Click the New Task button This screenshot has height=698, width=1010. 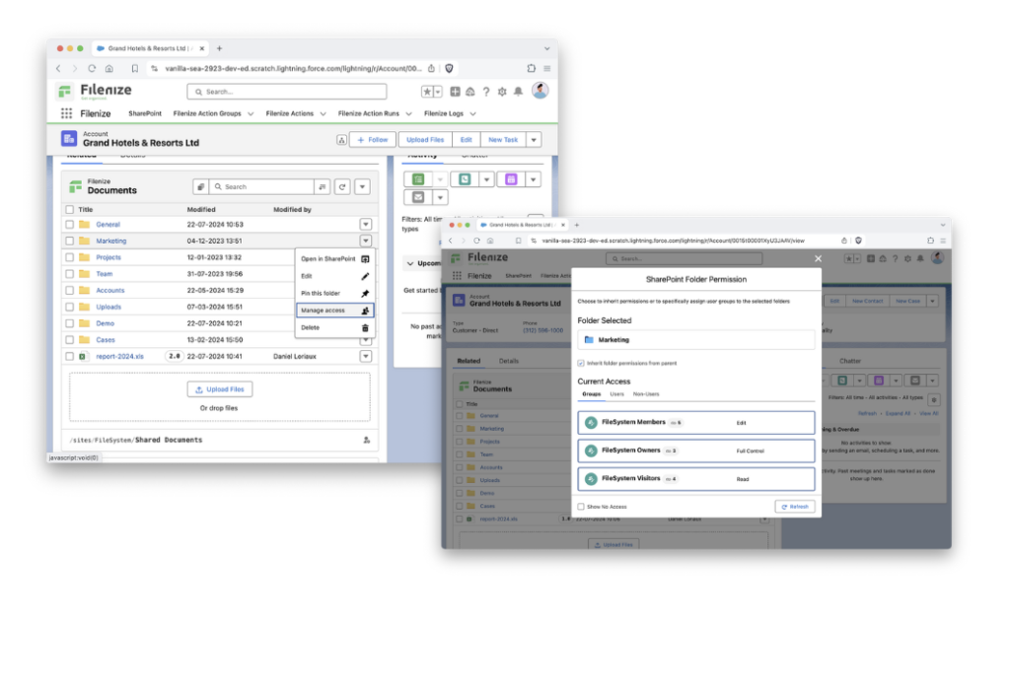503,140
